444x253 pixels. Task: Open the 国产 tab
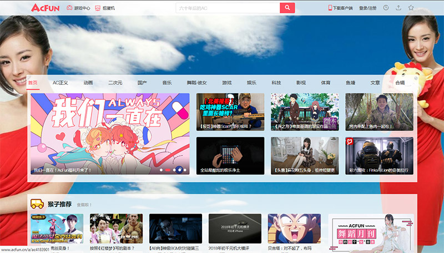[142, 83]
